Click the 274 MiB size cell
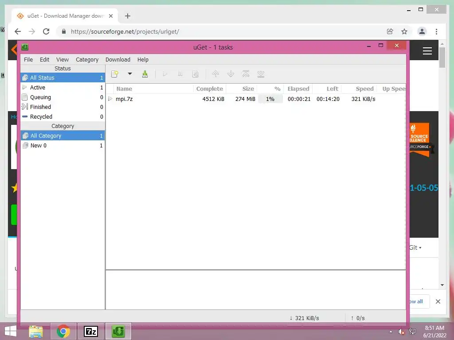The image size is (454, 340). [x=245, y=99]
